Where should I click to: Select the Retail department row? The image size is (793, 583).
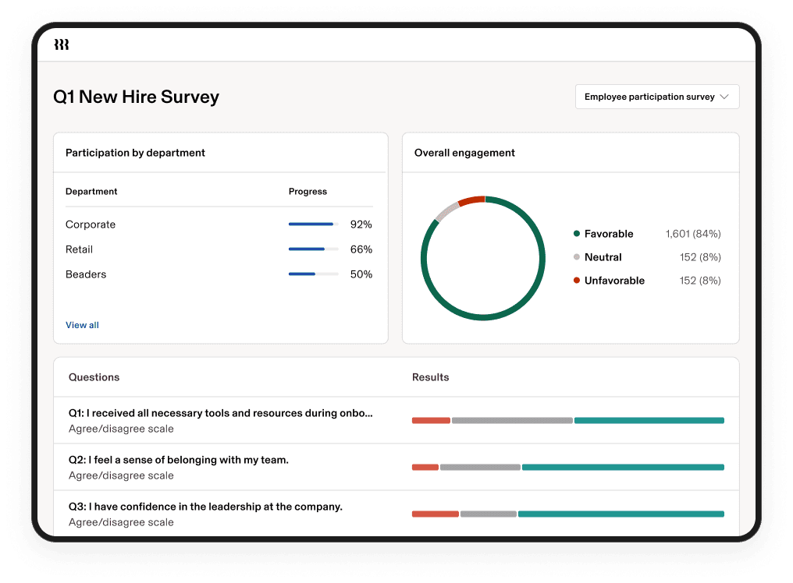[x=79, y=249]
